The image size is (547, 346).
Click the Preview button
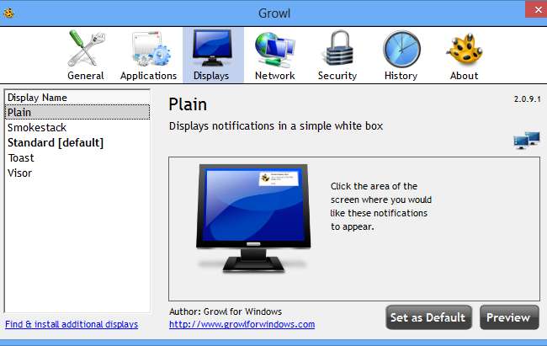tap(509, 317)
